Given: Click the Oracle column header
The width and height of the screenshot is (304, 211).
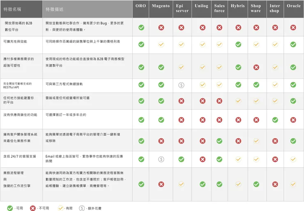Looking at the screenshot, I should [294, 9].
